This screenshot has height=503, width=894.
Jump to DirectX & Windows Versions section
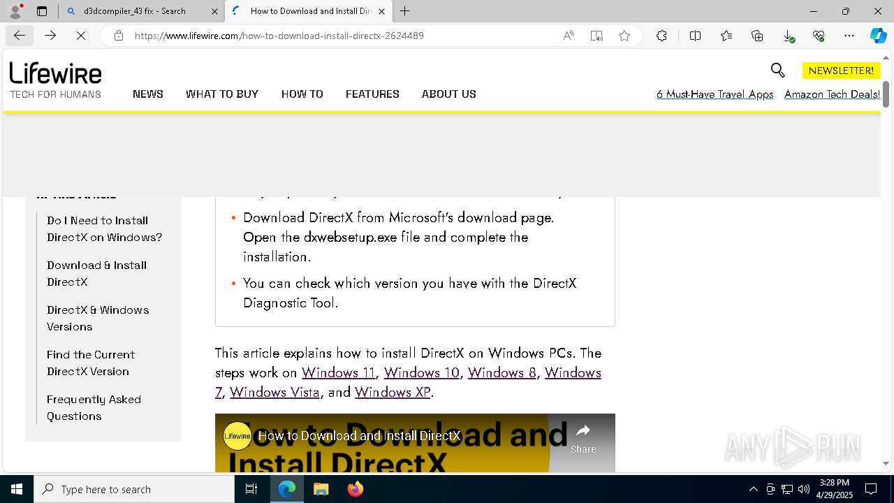98,318
